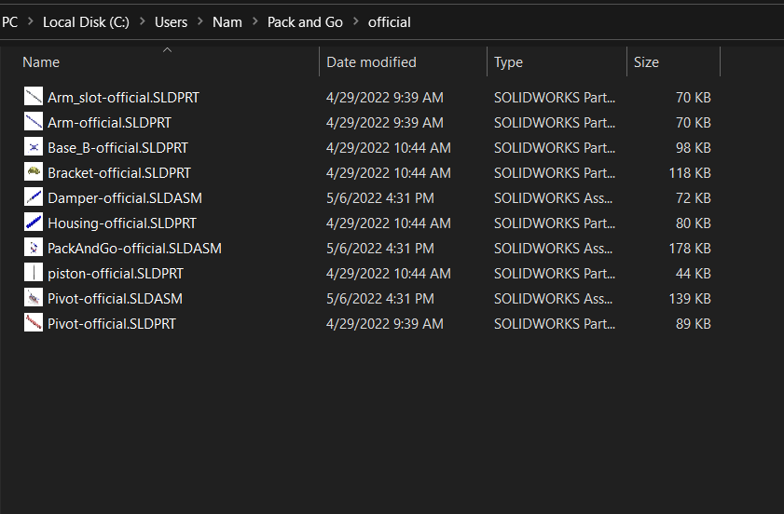Select the file name Bracket-official.SLDPRT
This screenshot has width=784, height=514.
(119, 173)
